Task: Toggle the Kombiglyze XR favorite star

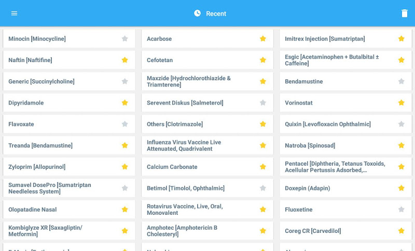Action: [125, 231]
